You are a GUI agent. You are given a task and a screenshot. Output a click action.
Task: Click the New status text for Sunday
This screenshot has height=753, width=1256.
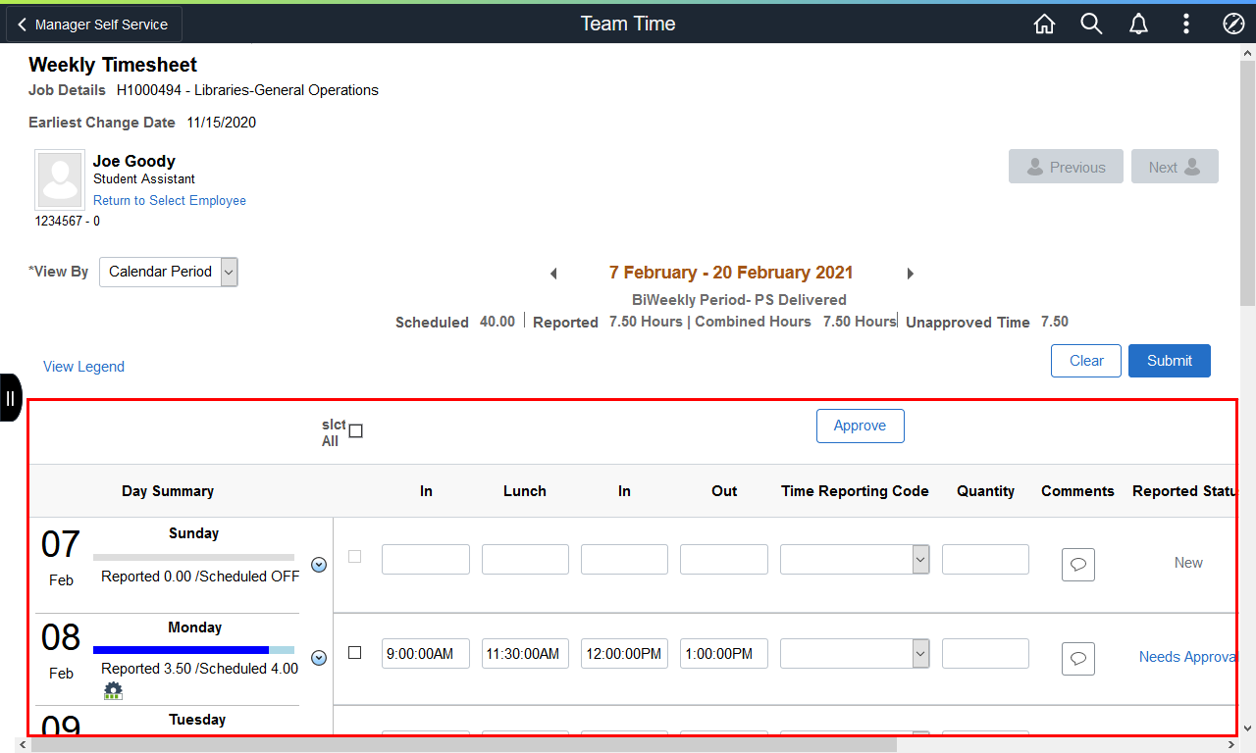click(1188, 563)
